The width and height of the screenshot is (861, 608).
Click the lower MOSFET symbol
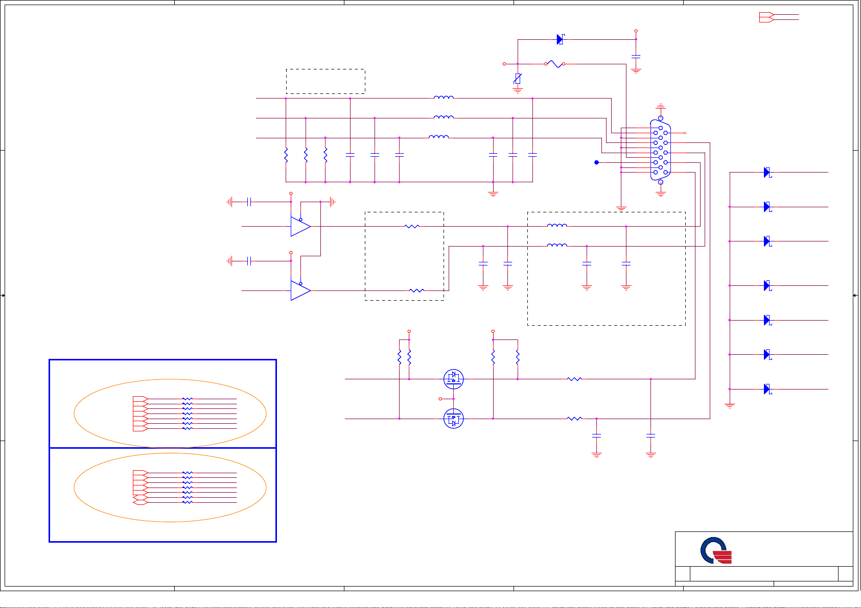(x=453, y=419)
